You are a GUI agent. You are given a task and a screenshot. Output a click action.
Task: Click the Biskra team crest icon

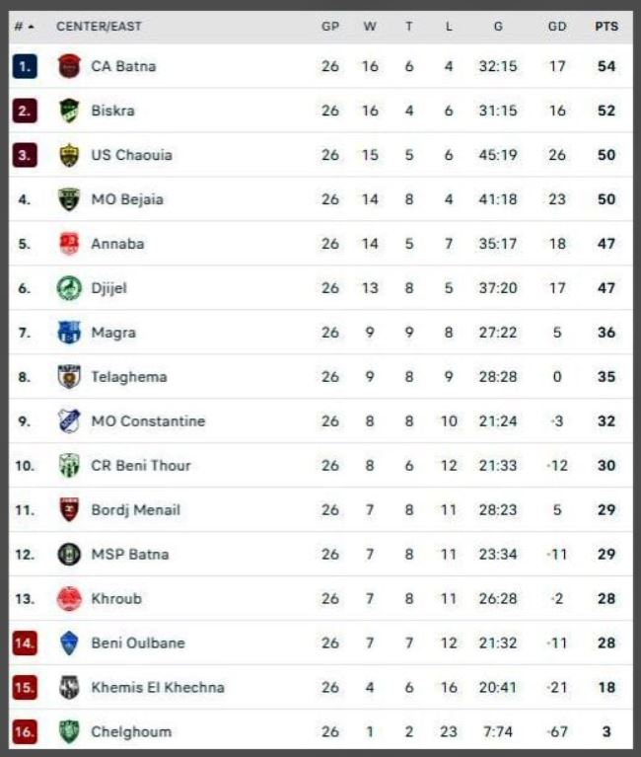tap(69, 111)
